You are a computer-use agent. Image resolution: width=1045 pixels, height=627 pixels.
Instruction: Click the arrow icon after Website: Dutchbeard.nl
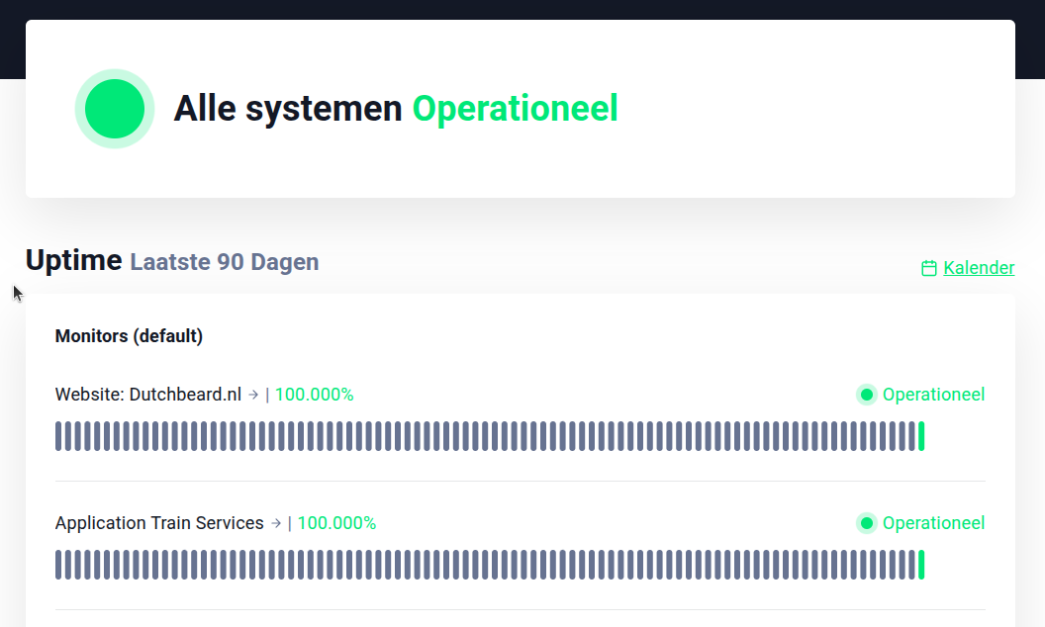pos(253,395)
